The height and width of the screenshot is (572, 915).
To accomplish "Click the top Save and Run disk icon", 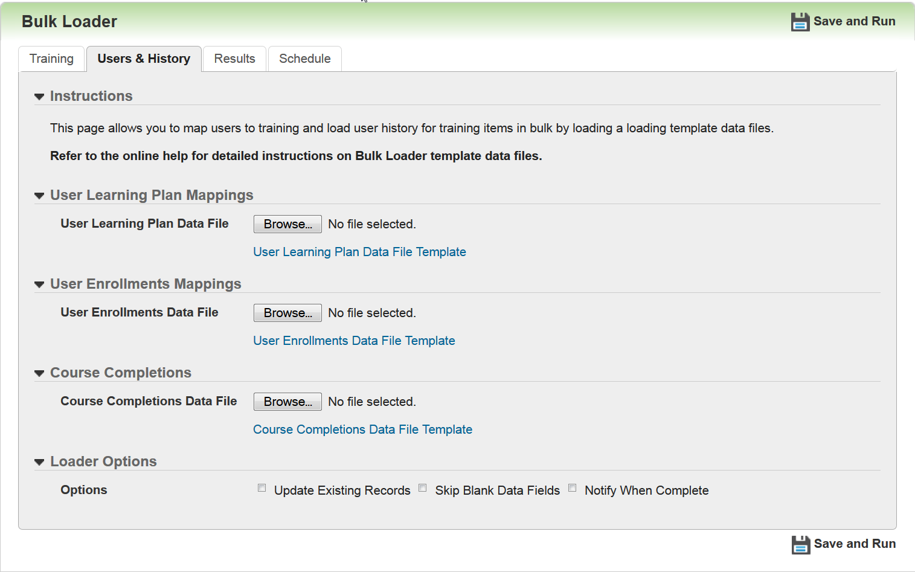I will pyautogui.click(x=800, y=22).
